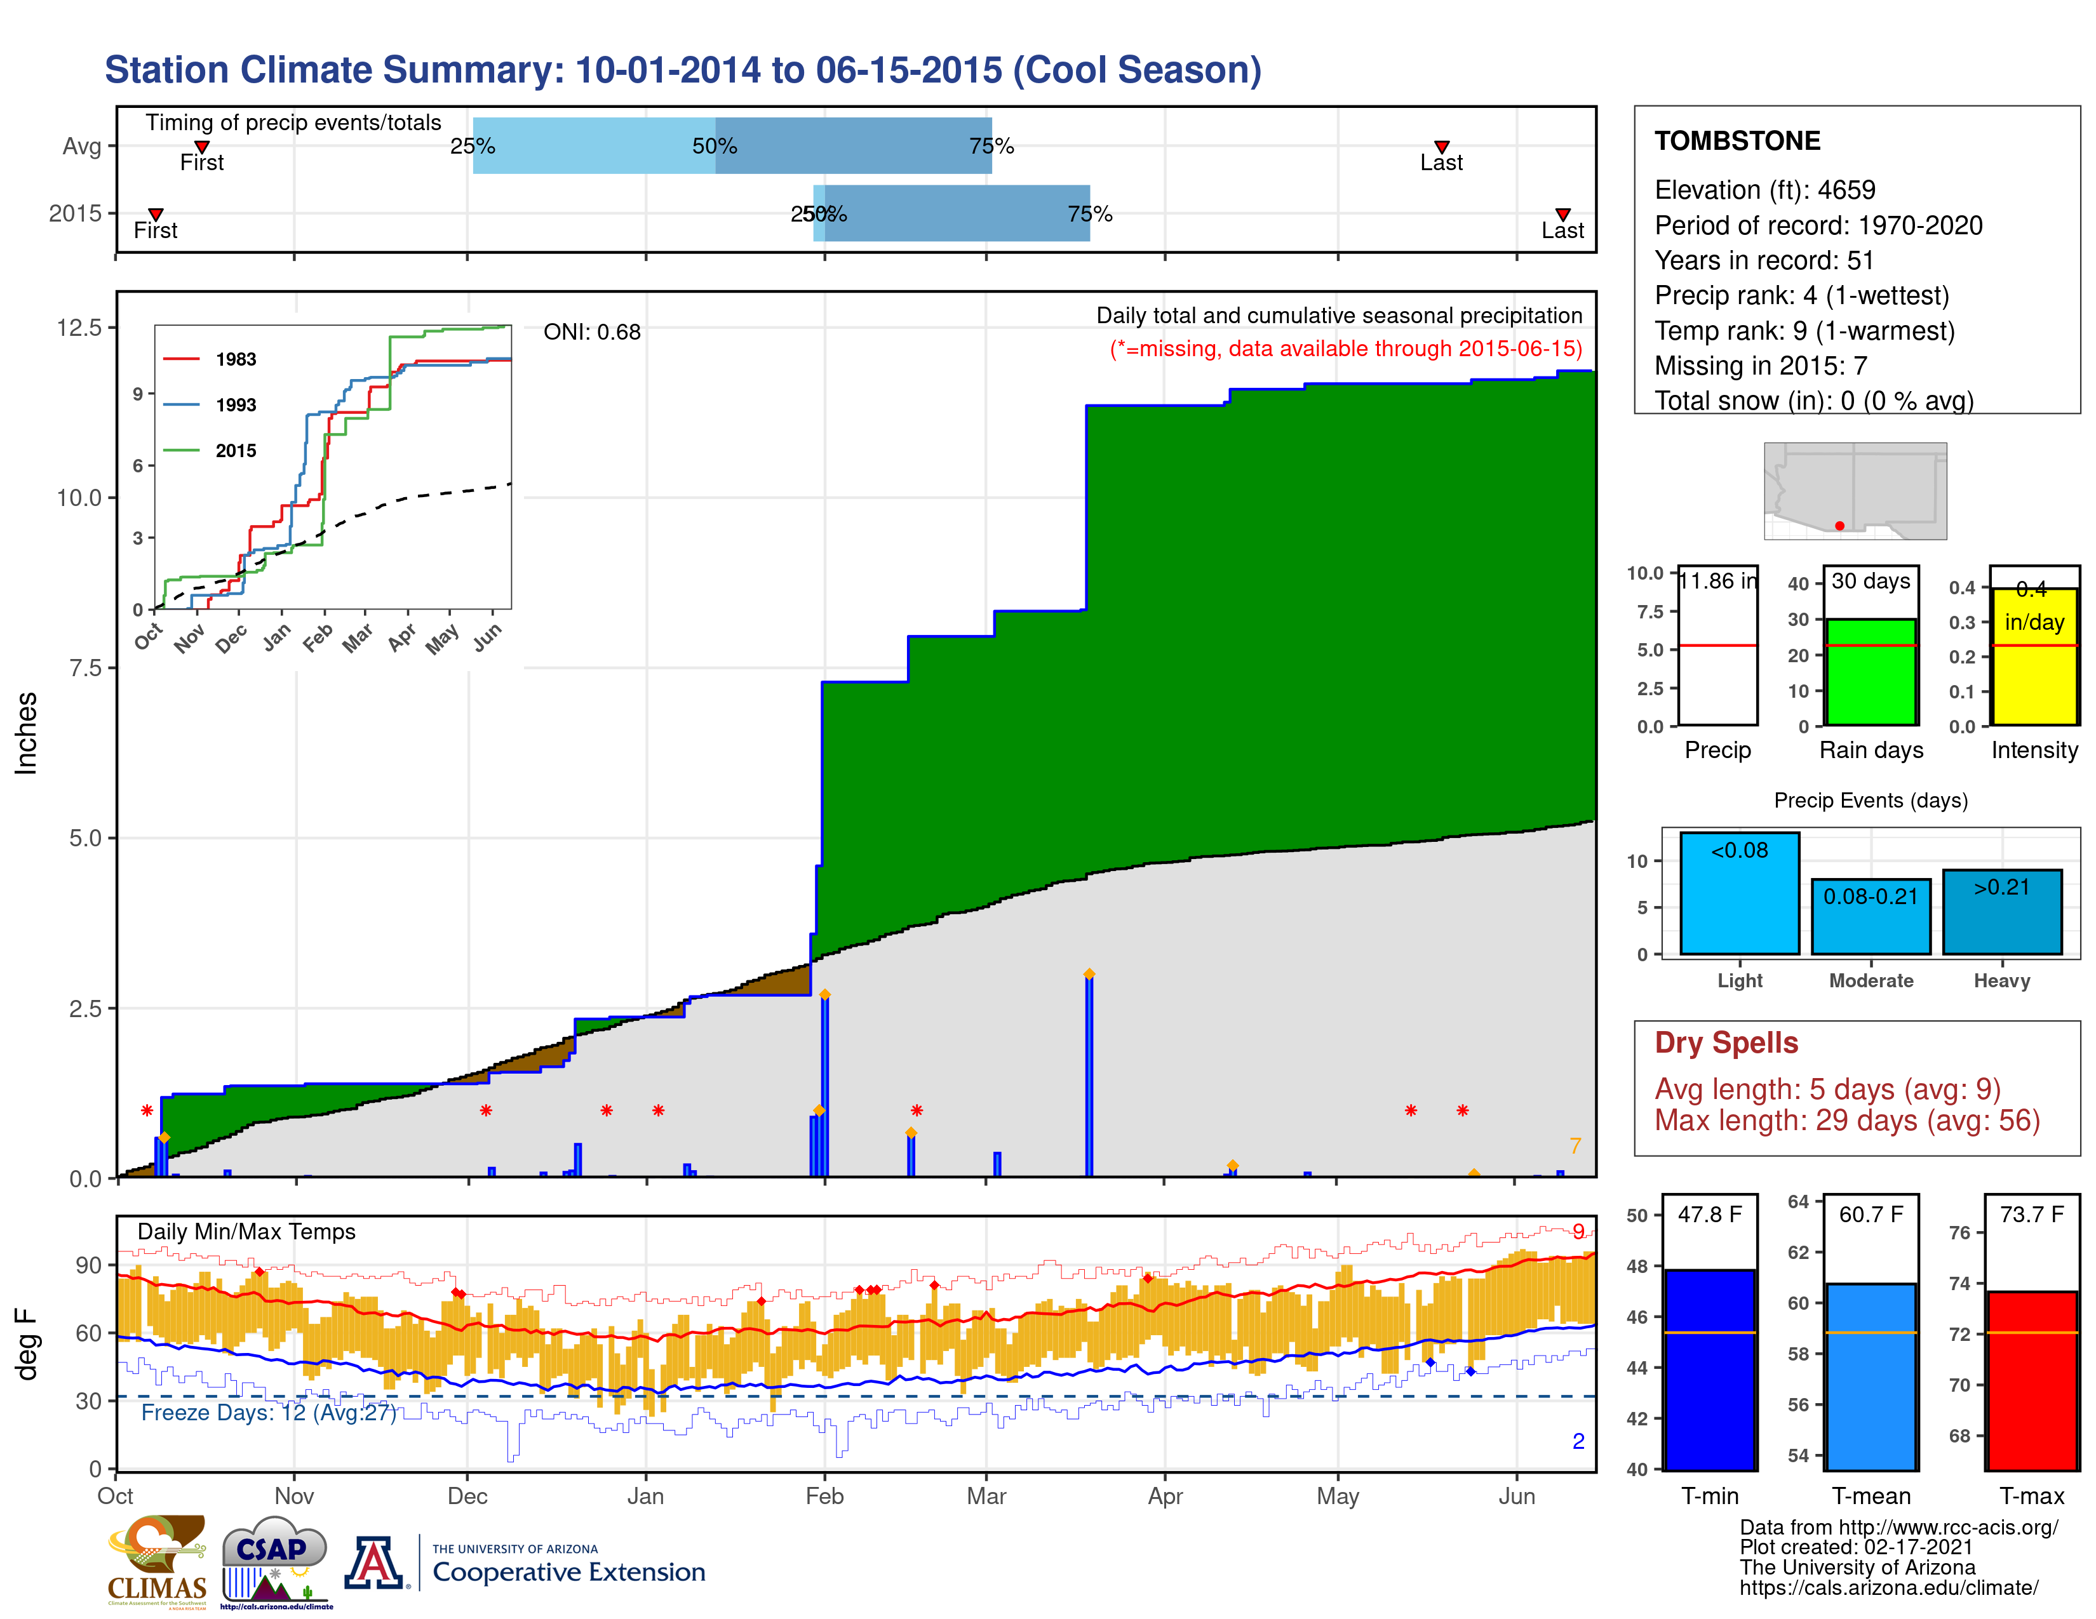Click the 'Data from http://www.rcc-acis.org/' text
This screenshot has height=1619, width=2096.
point(1898,1528)
